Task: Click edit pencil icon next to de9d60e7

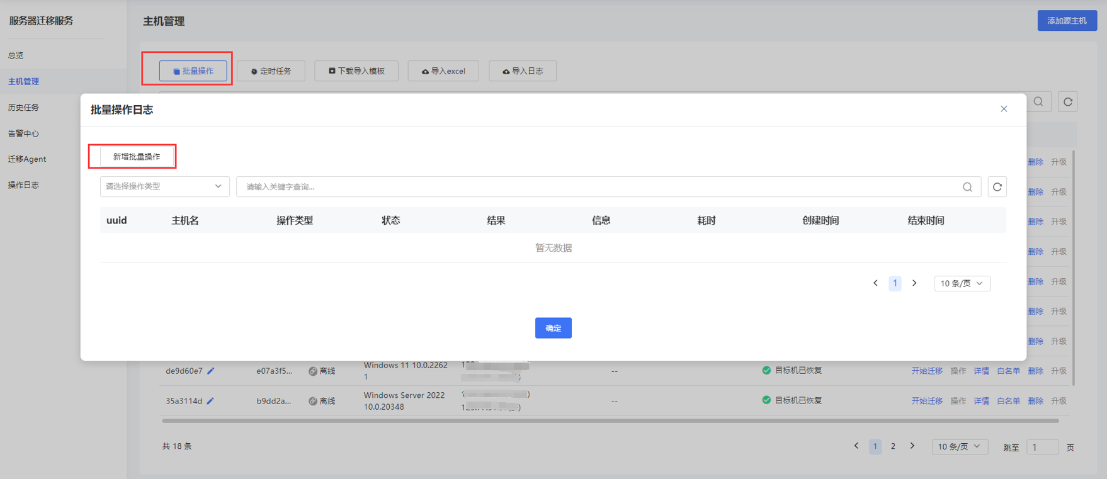Action: 211,371
